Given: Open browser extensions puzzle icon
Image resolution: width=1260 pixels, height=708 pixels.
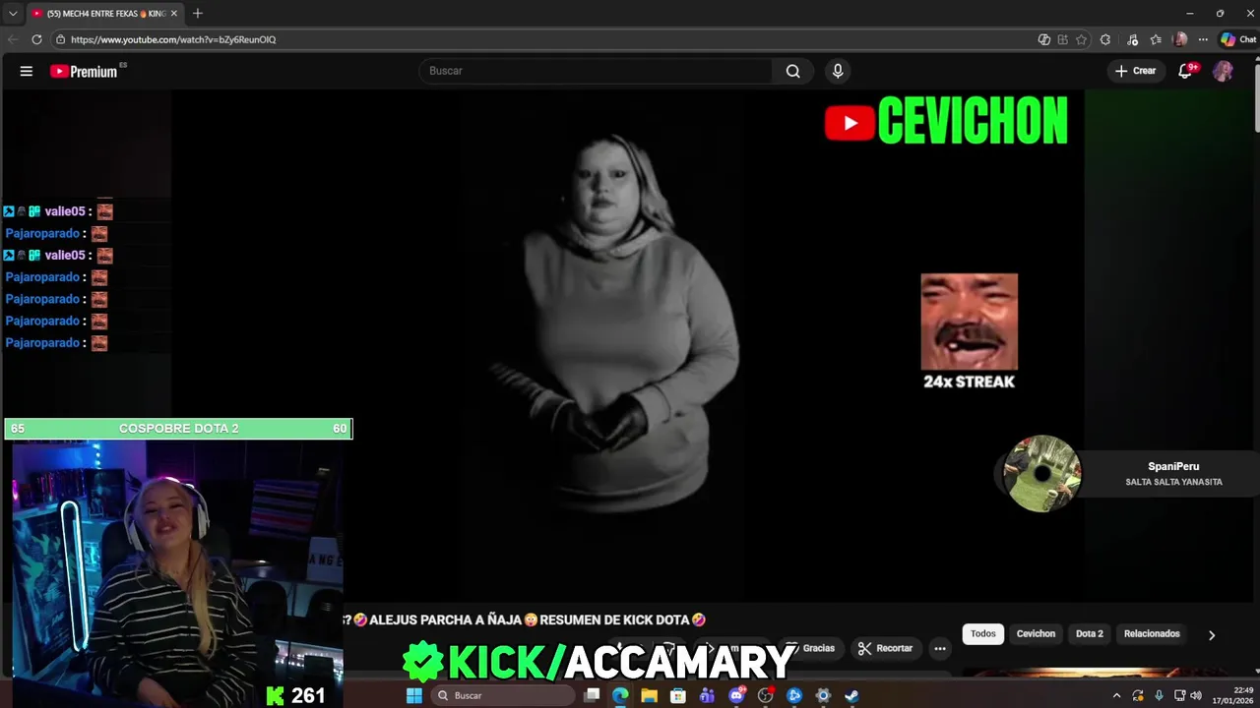Looking at the screenshot, I should pos(1105,39).
